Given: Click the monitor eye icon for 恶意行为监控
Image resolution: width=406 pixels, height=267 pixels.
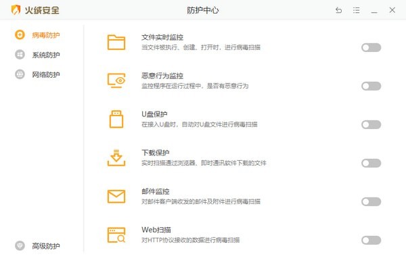Looking at the screenshot, I should [x=116, y=80].
